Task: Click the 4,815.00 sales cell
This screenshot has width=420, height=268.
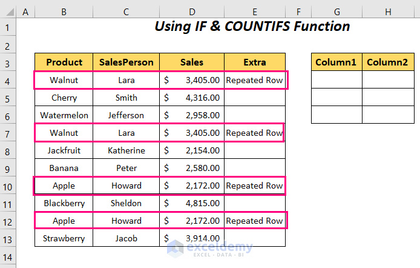Action: point(192,203)
